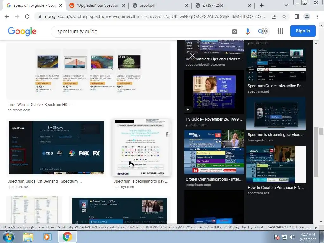Click the Chrome taskbar icon

tap(67, 237)
